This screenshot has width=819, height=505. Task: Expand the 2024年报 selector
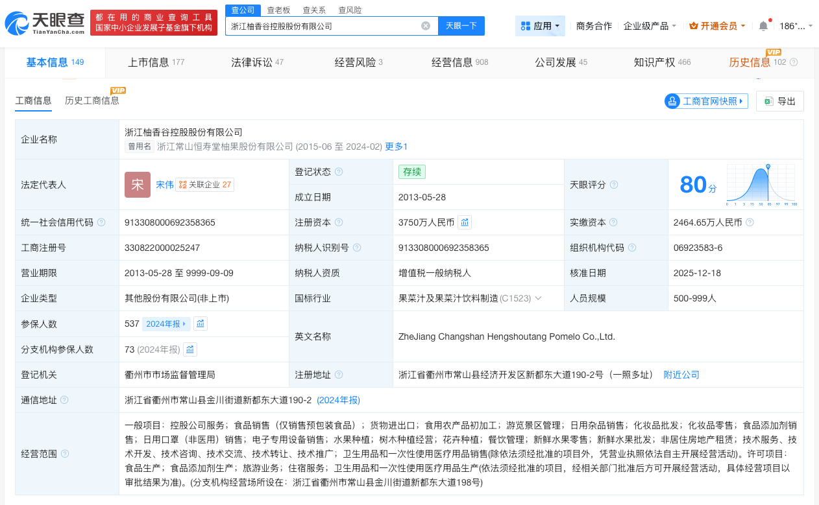[166, 323]
